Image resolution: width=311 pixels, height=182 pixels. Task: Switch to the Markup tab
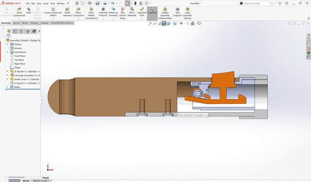tap(34, 23)
